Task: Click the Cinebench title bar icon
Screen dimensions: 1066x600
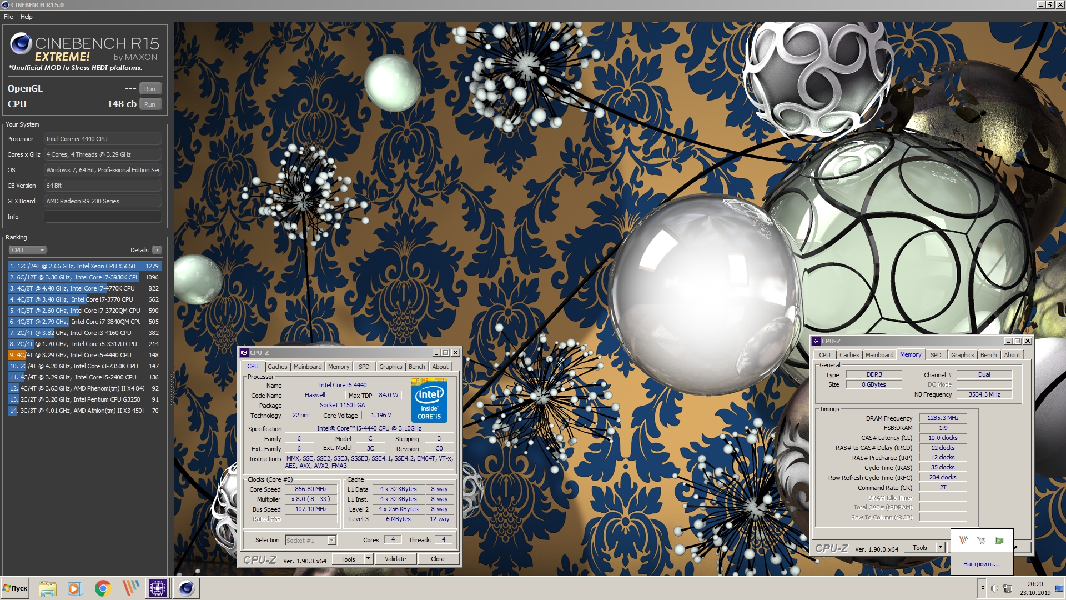Action: [x=6, y=5]
